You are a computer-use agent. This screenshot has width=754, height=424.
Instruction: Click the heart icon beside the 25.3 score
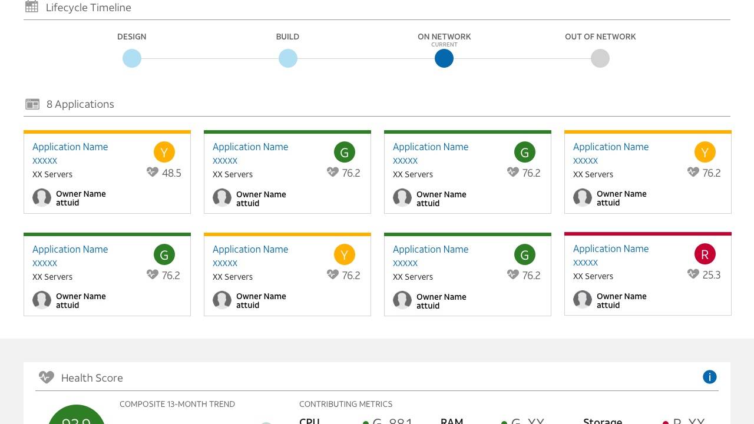[x=693, y=274]
